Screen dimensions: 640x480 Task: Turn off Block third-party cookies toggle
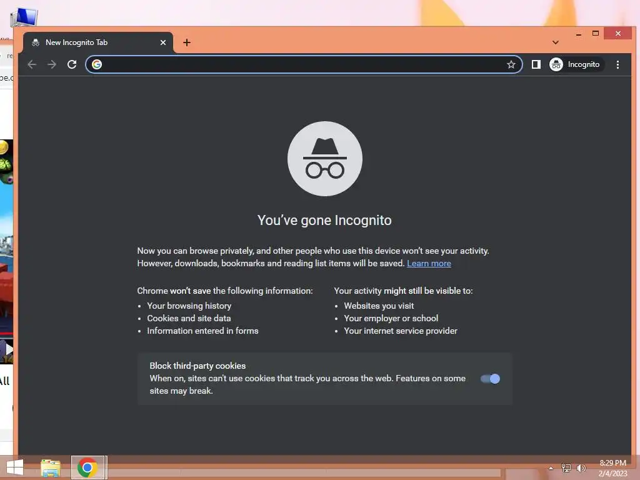[x=490, y=379]
